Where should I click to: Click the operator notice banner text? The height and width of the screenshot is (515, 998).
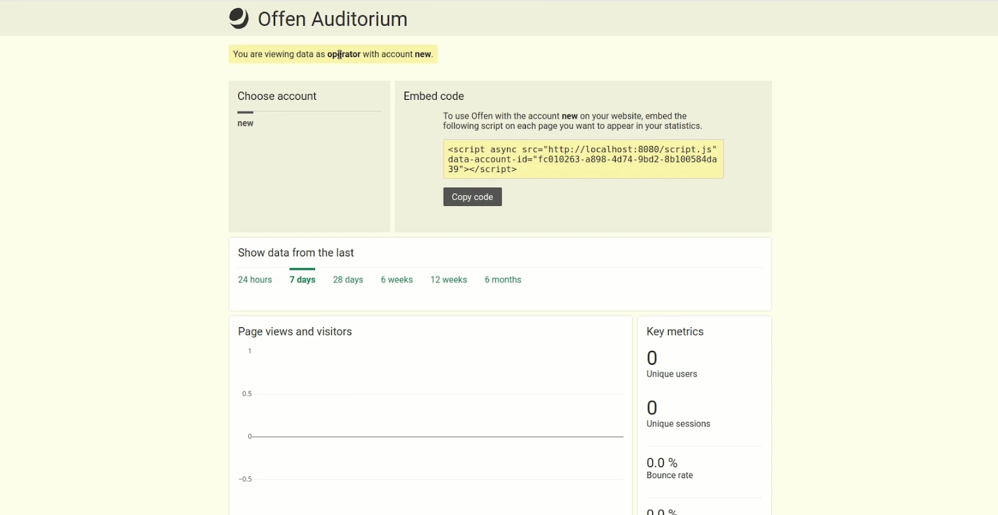(333, 54)
